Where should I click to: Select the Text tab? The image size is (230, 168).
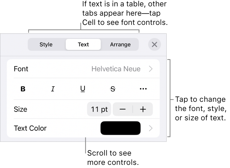tap(83, 44)
